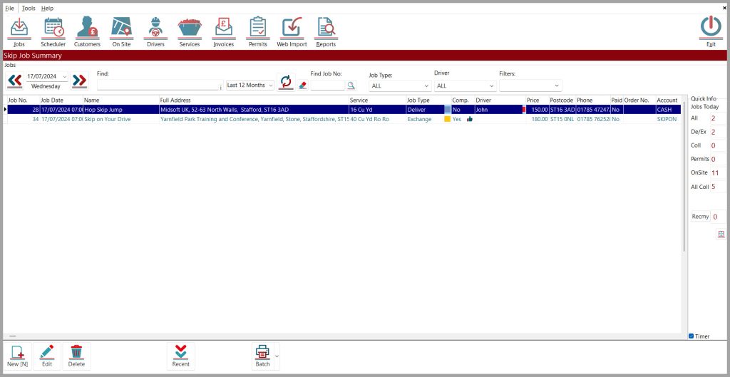Expand the Batch button dropdown arrow
Image resolution: width=730 pixels, height=377 pixels.
(x=277, y=356)
